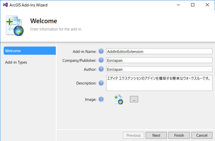Click help icon beside Company/Publisher

tap(101, 60)
